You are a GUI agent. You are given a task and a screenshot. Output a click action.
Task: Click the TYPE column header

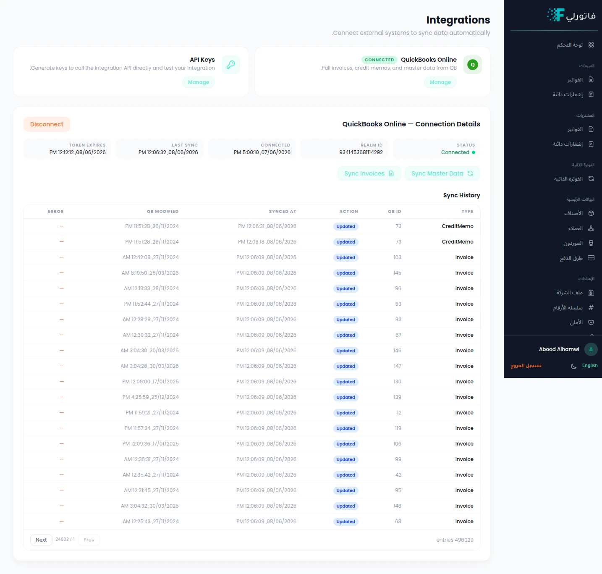[x=467, y=212]
